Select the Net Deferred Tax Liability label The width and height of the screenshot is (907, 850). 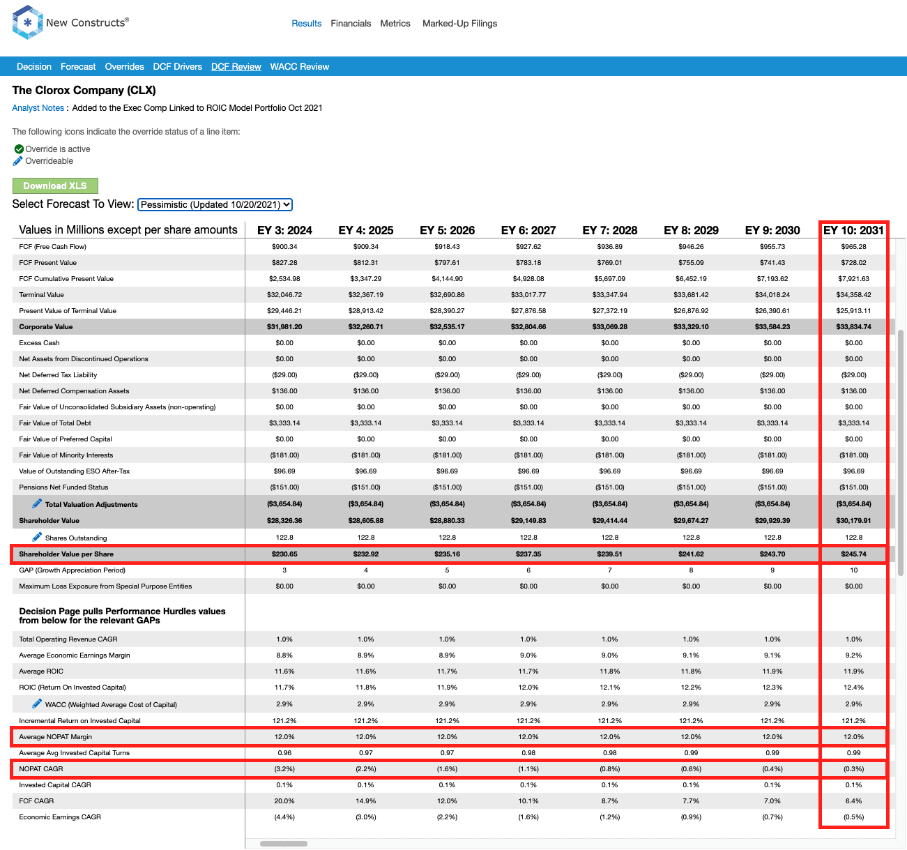click(x=59, y=375)
